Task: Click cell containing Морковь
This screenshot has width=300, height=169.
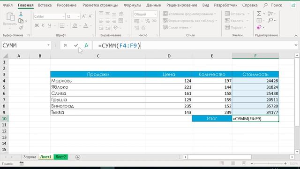Action: tap(98, 81)
